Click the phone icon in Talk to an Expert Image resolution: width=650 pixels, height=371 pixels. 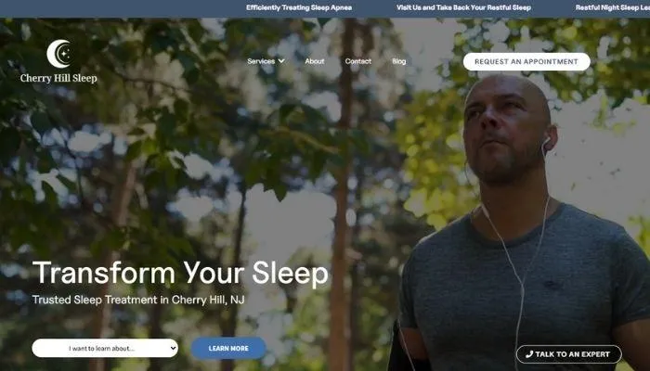click(x=529, y=354)
